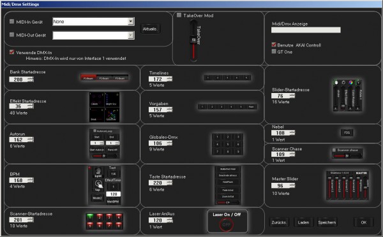Click the Mode2 button in BPM preview
Image resolution: width=383 pixels, height=237 pixels.
click(97, 198)
